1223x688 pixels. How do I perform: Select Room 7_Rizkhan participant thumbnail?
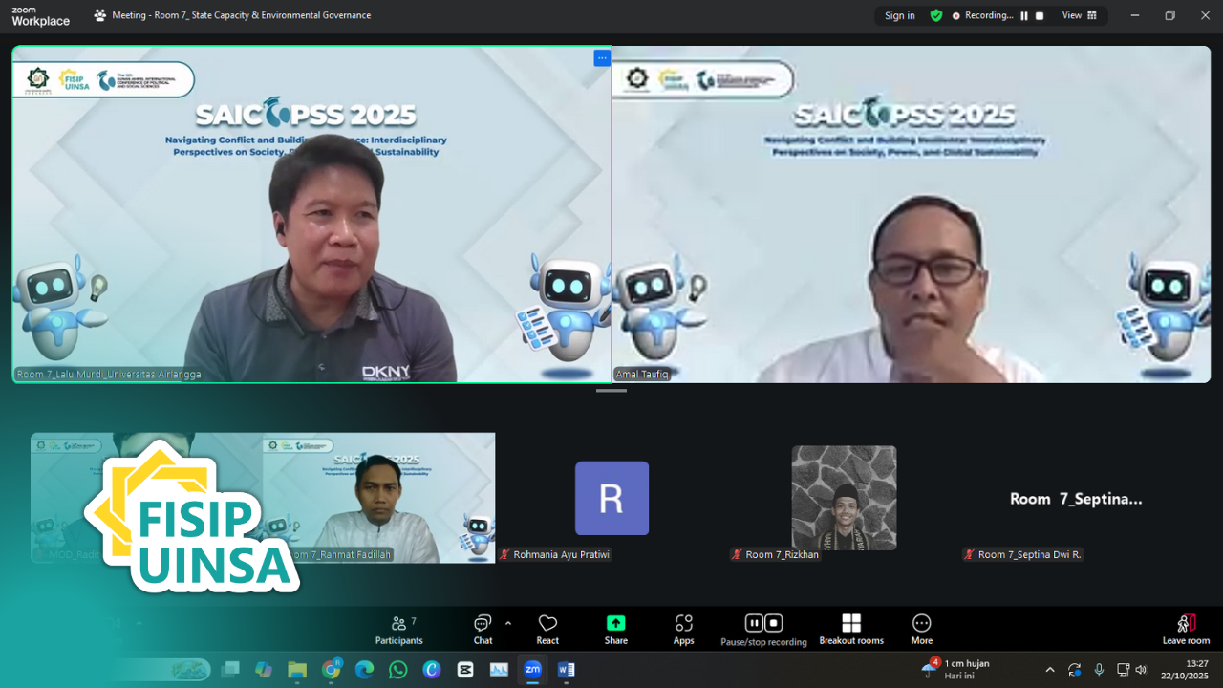point(844,498)
